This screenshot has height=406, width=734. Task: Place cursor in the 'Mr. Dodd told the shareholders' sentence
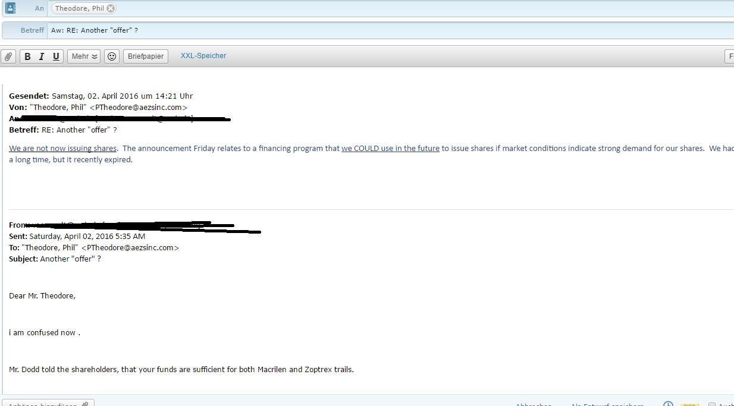tap(181, 370)
